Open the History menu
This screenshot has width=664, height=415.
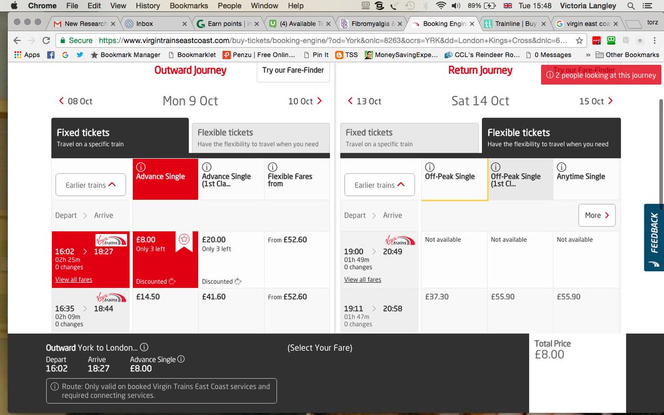tap(148, 6)
